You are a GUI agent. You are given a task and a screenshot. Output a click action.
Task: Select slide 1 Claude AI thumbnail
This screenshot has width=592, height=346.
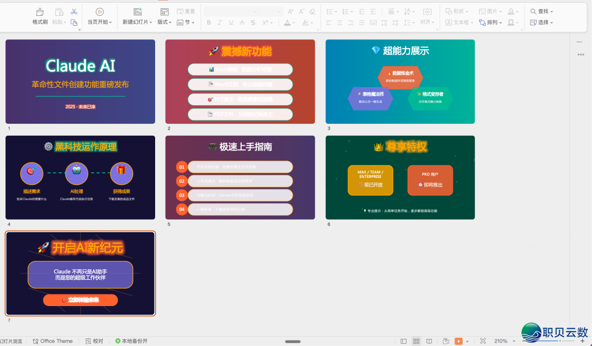click(80, 82)
